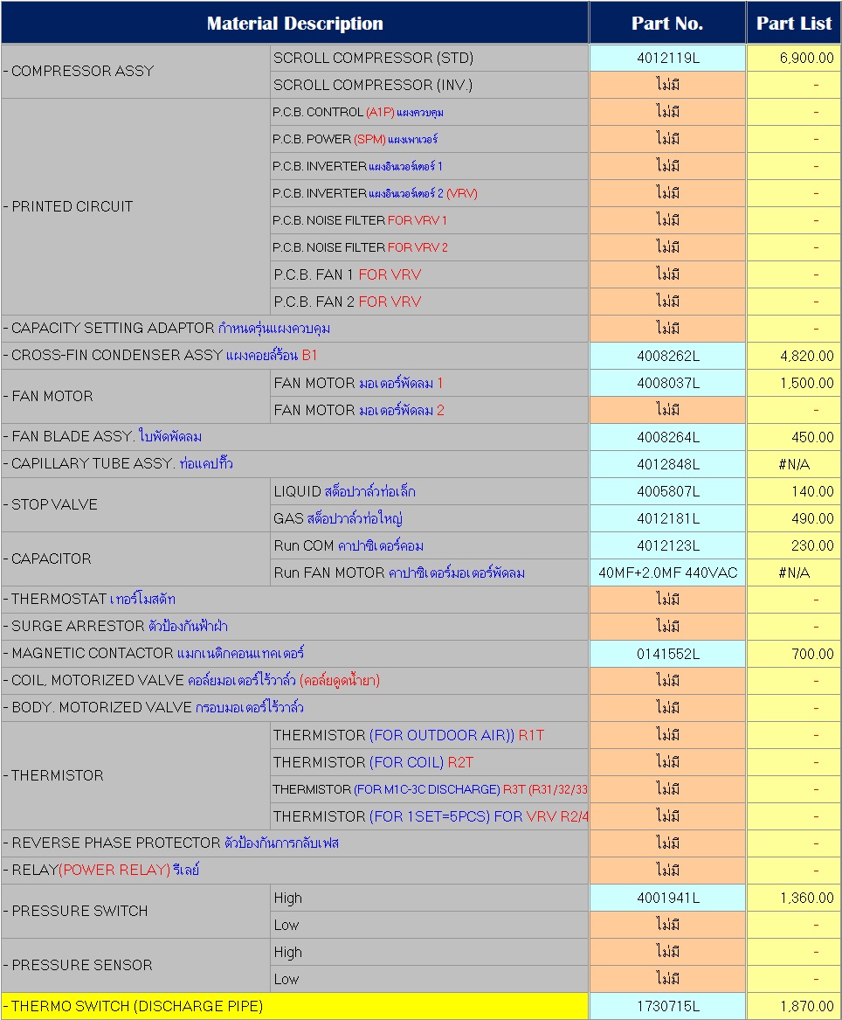Select the MAGNETIC CONTACTOR row
842x1020 pixels.
pos(295,654)
